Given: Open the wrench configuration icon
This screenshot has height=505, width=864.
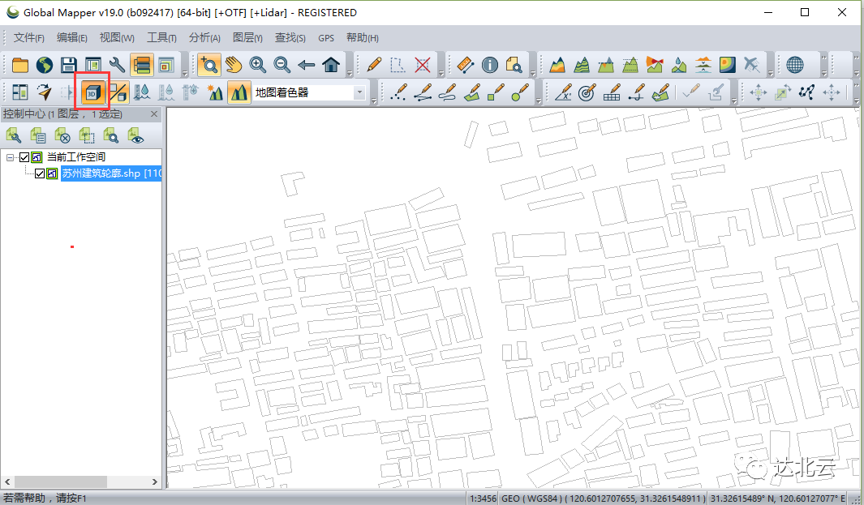Looking at the screenshot, I should click(x=117, y=65).
